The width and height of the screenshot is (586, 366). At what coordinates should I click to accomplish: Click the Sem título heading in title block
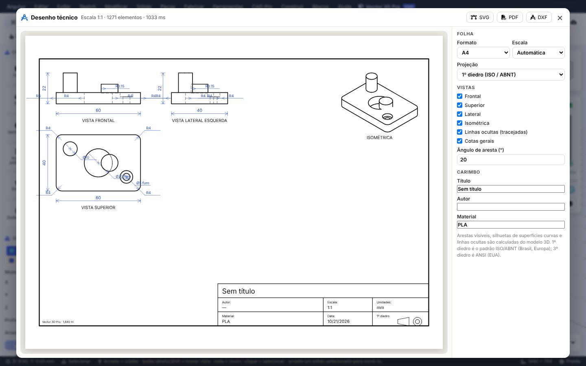238,291
